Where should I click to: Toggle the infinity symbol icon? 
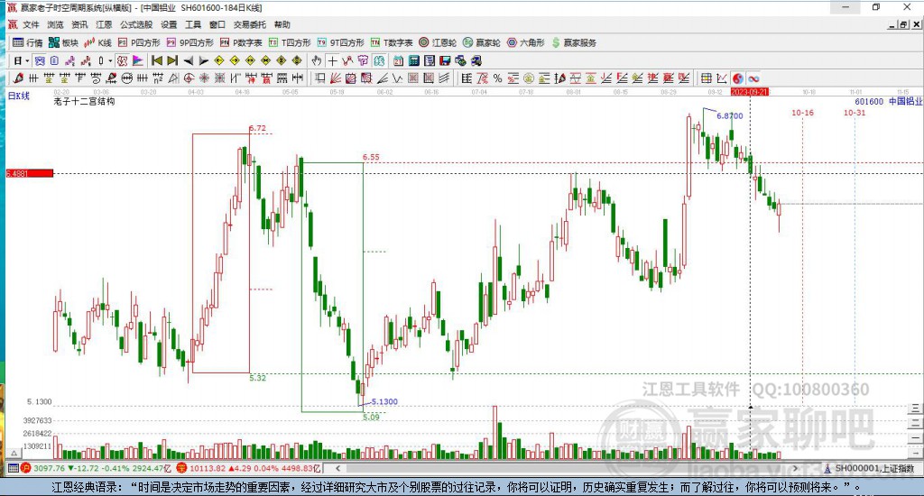click(x=753, y=78)
